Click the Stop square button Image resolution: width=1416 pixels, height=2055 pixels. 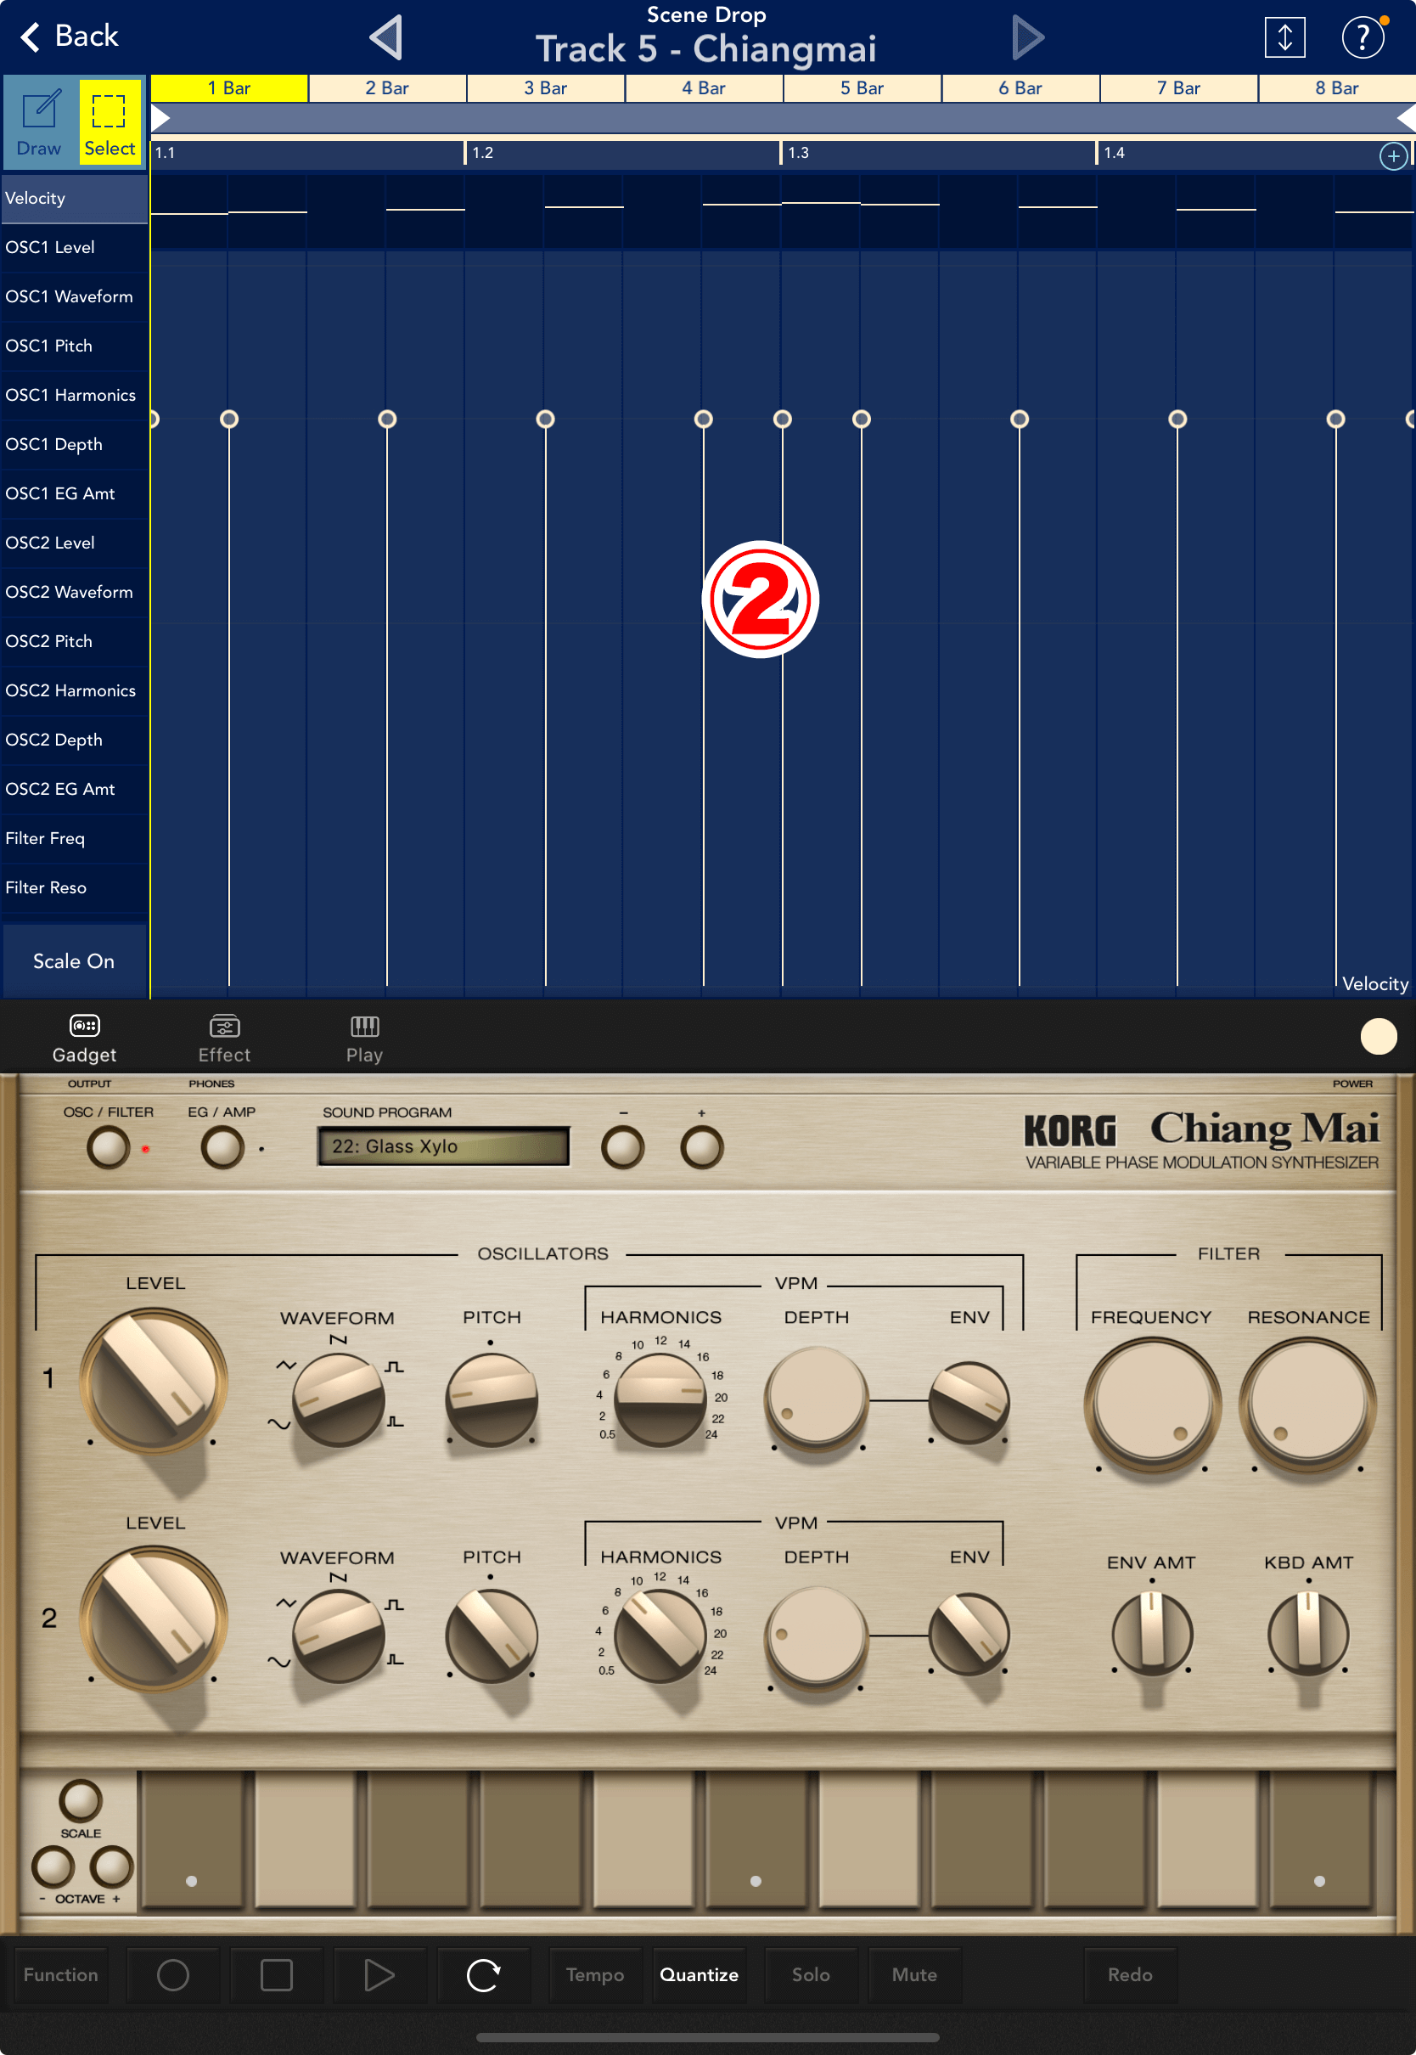point(276,1975)
